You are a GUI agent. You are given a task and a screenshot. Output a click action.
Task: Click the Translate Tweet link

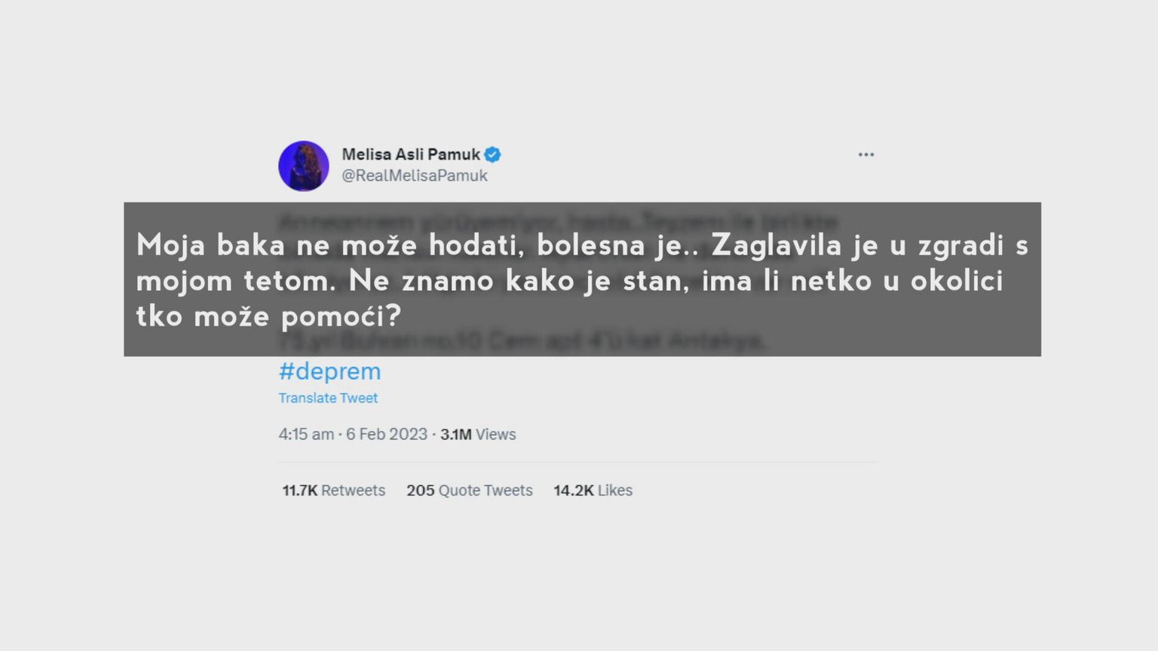coord(328,398)
